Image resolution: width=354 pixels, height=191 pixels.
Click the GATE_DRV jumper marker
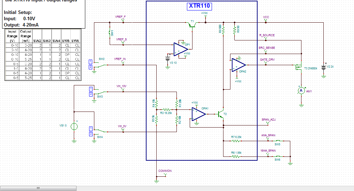(266, 63)
